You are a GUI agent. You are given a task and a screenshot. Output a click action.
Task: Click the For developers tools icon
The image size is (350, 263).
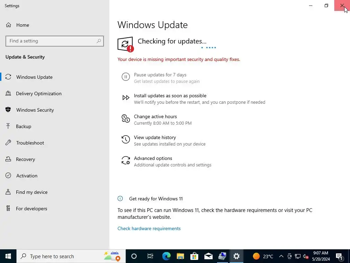(8, 209)
